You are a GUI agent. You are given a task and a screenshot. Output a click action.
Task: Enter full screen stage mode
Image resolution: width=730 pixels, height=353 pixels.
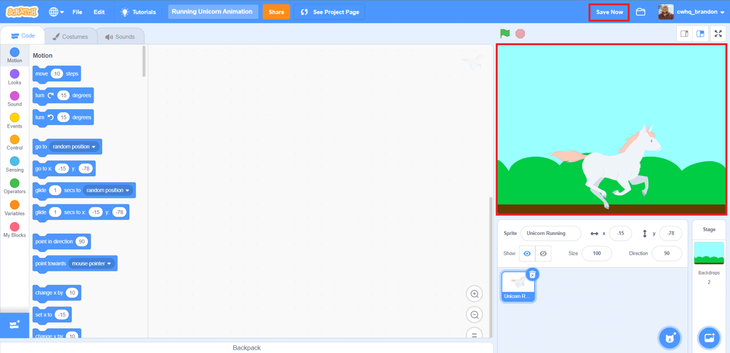click(718, 34)
